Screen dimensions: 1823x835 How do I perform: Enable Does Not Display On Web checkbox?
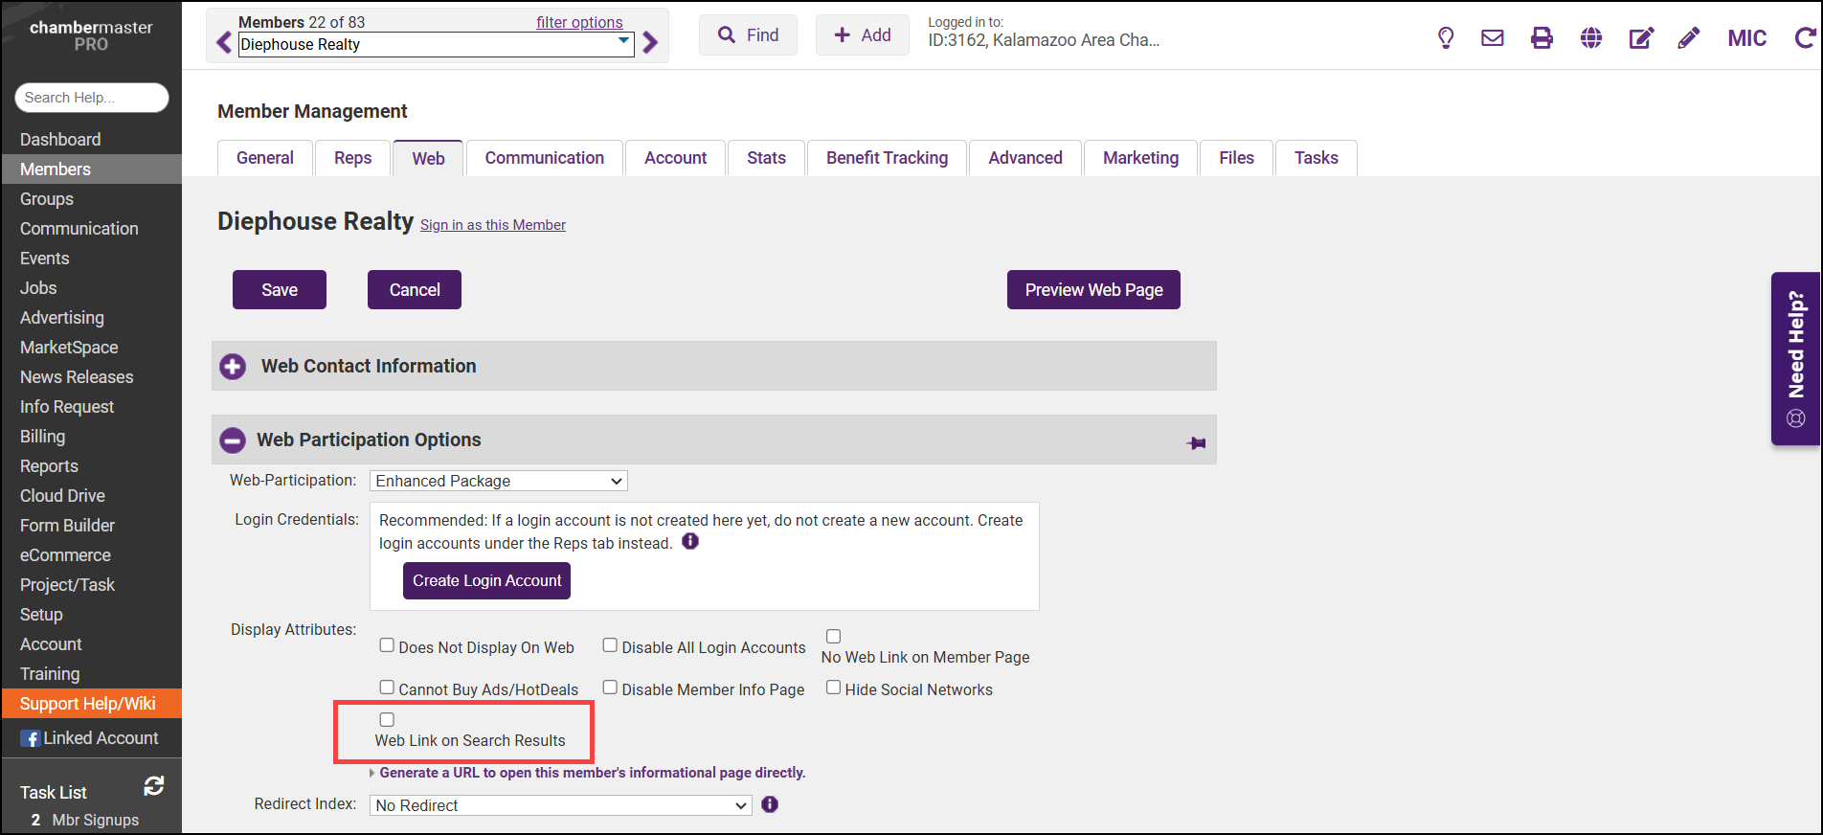click(387, 645)
